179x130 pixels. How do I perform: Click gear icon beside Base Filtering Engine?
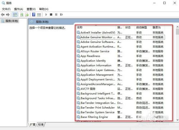(x=78, y=117)
